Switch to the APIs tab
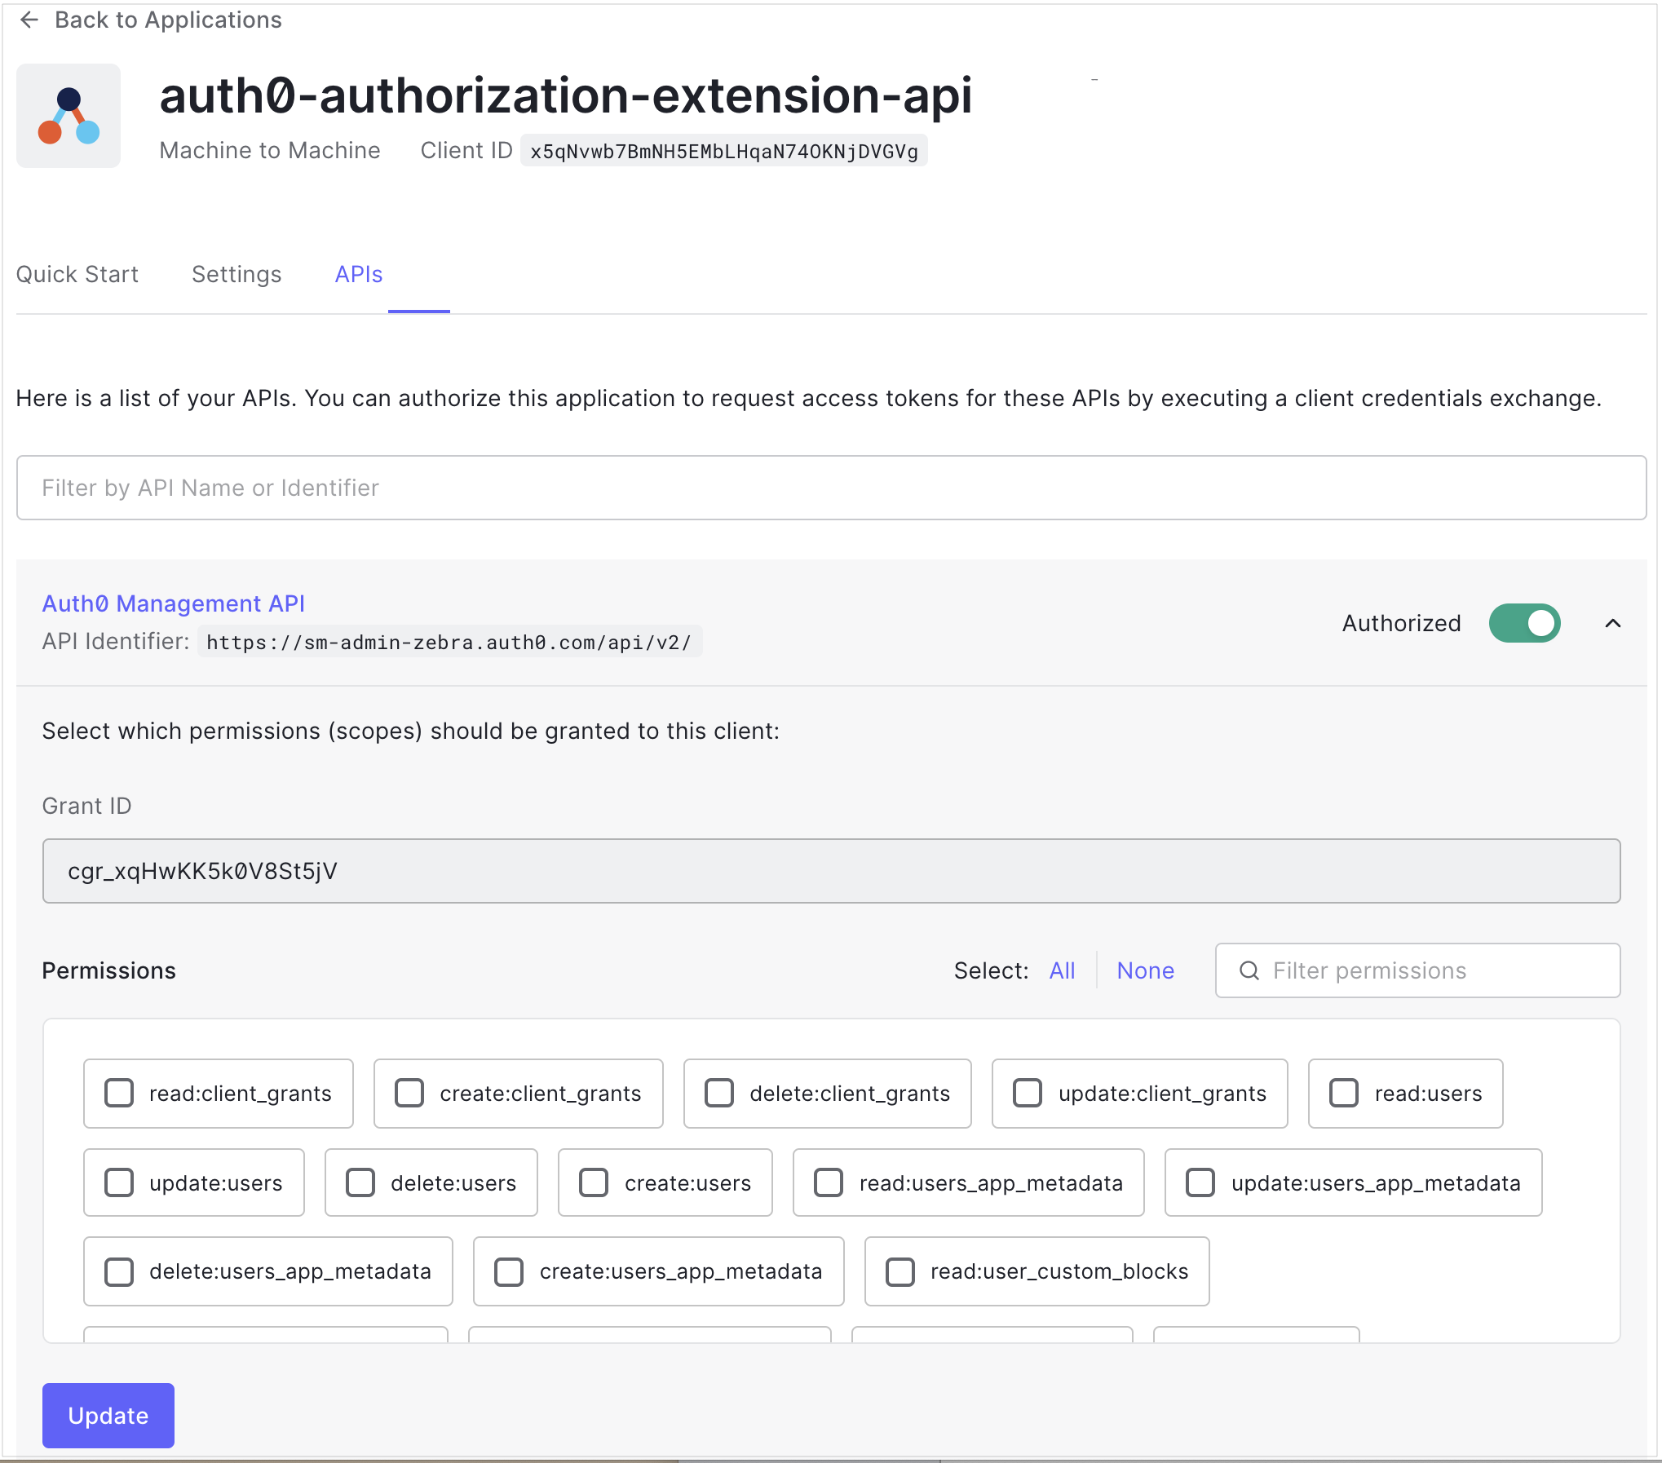 pos(359,274)
